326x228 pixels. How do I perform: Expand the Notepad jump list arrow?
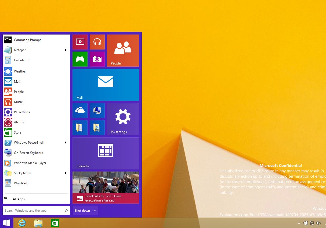coord(66,50)
